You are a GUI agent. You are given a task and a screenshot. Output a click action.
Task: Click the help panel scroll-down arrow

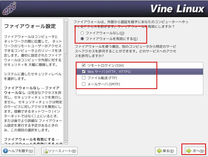click(66, 142)
